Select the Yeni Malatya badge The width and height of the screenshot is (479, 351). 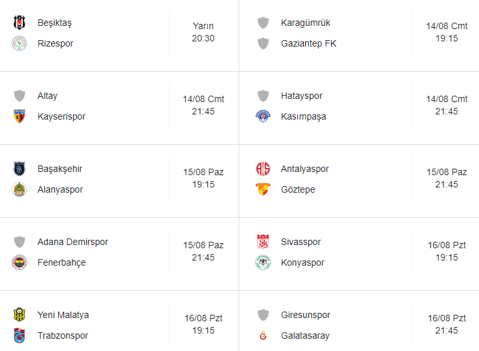pos(19,315)
